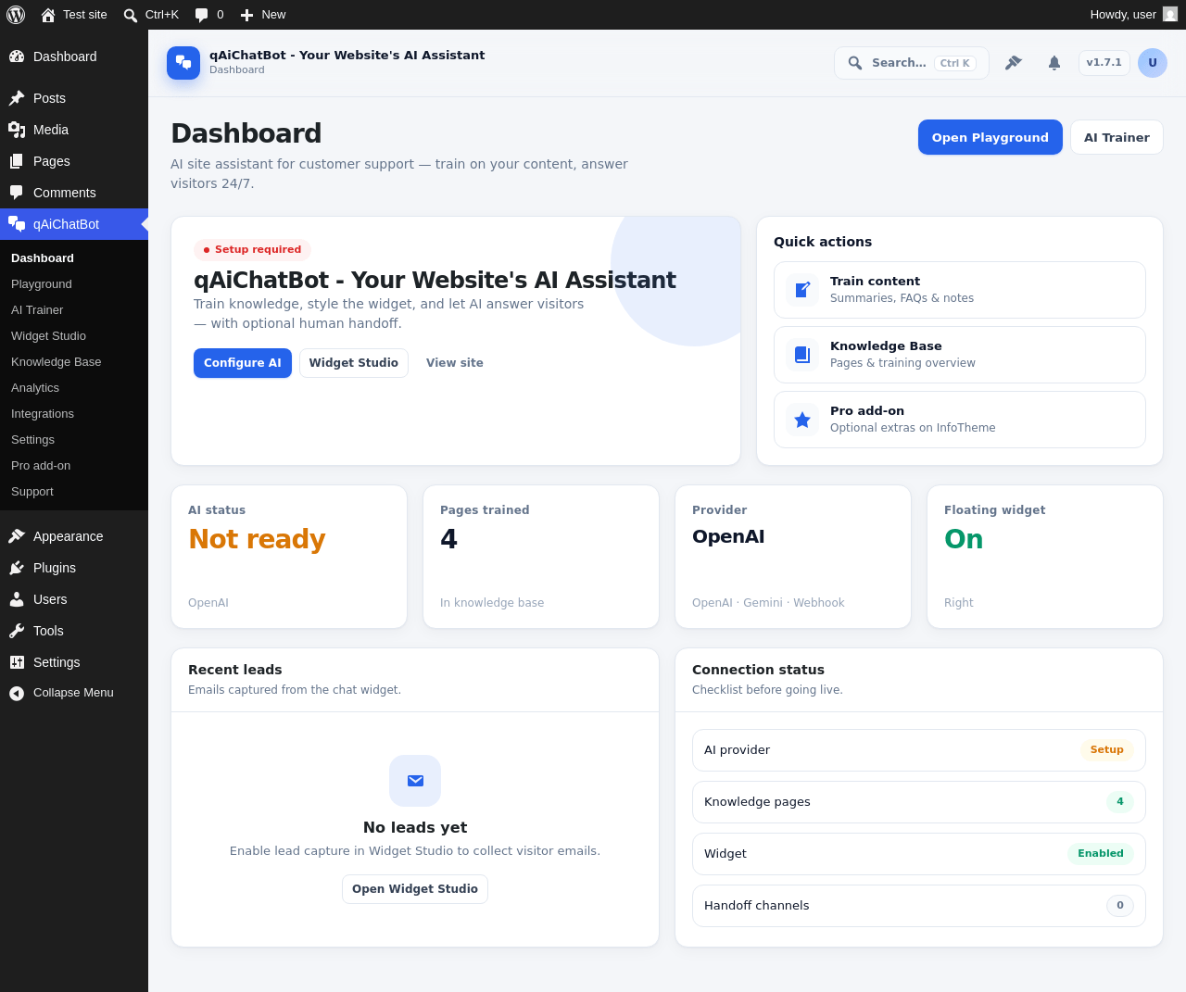Click the Media icon in sidebar
The width and height of the screenshot is (1186, 992).
(x=17, y=130)
